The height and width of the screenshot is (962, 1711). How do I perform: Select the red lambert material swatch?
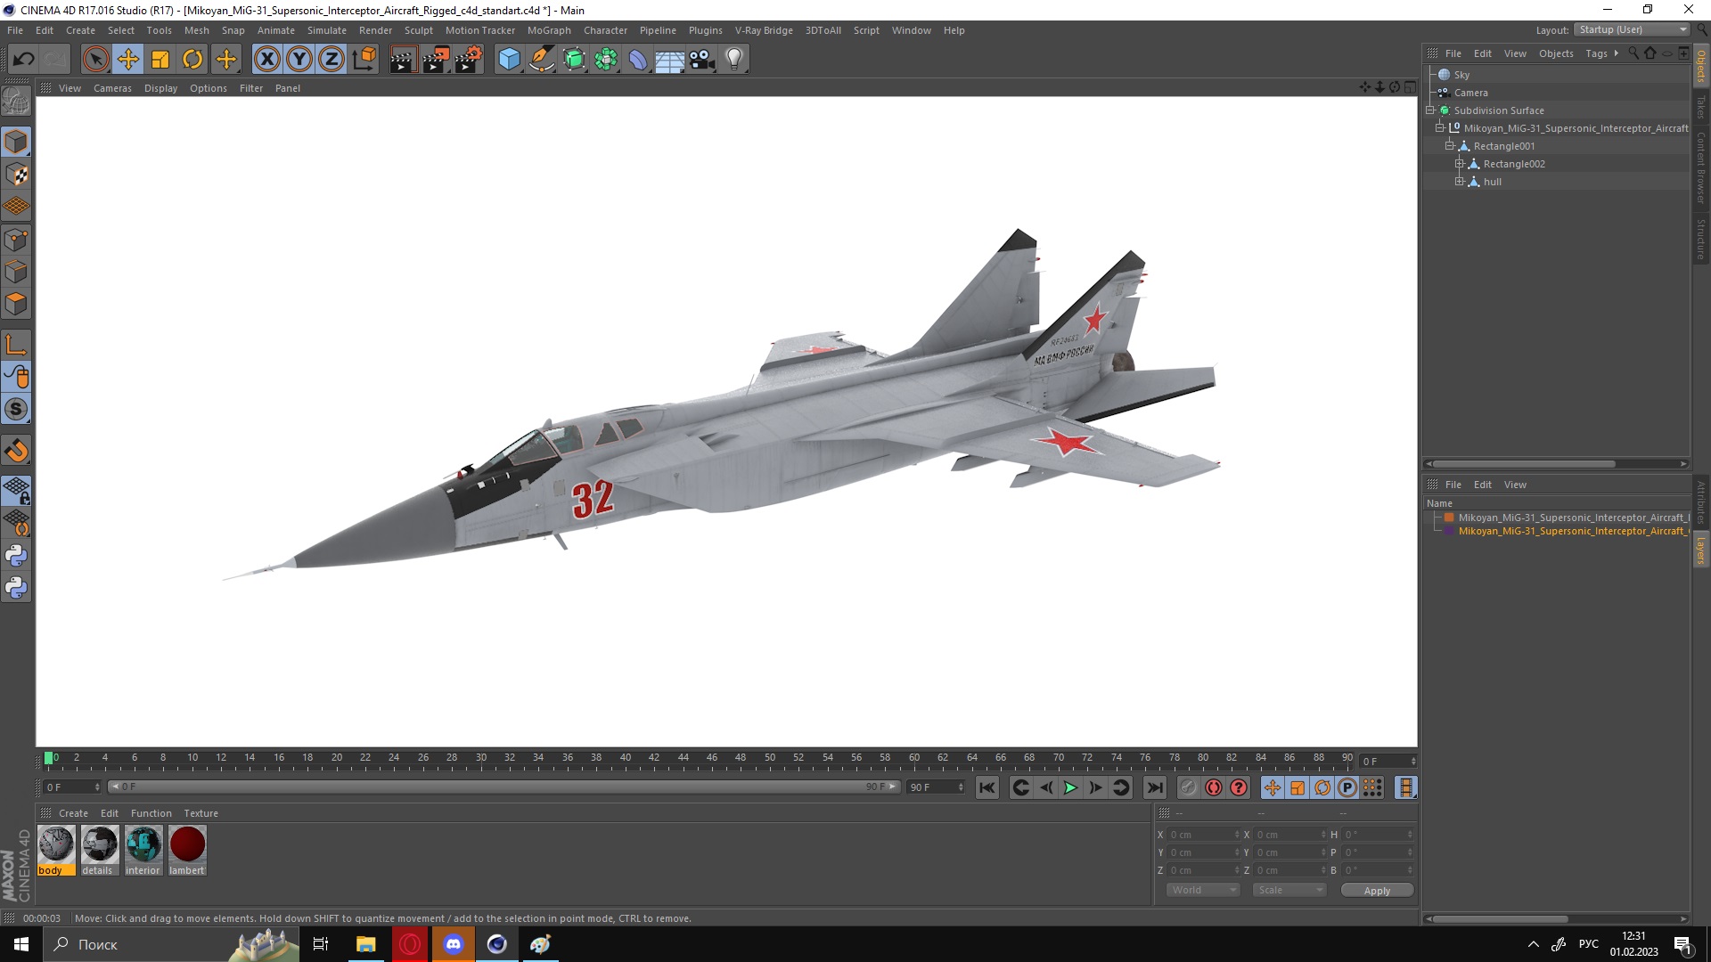(x=187, y=845)
